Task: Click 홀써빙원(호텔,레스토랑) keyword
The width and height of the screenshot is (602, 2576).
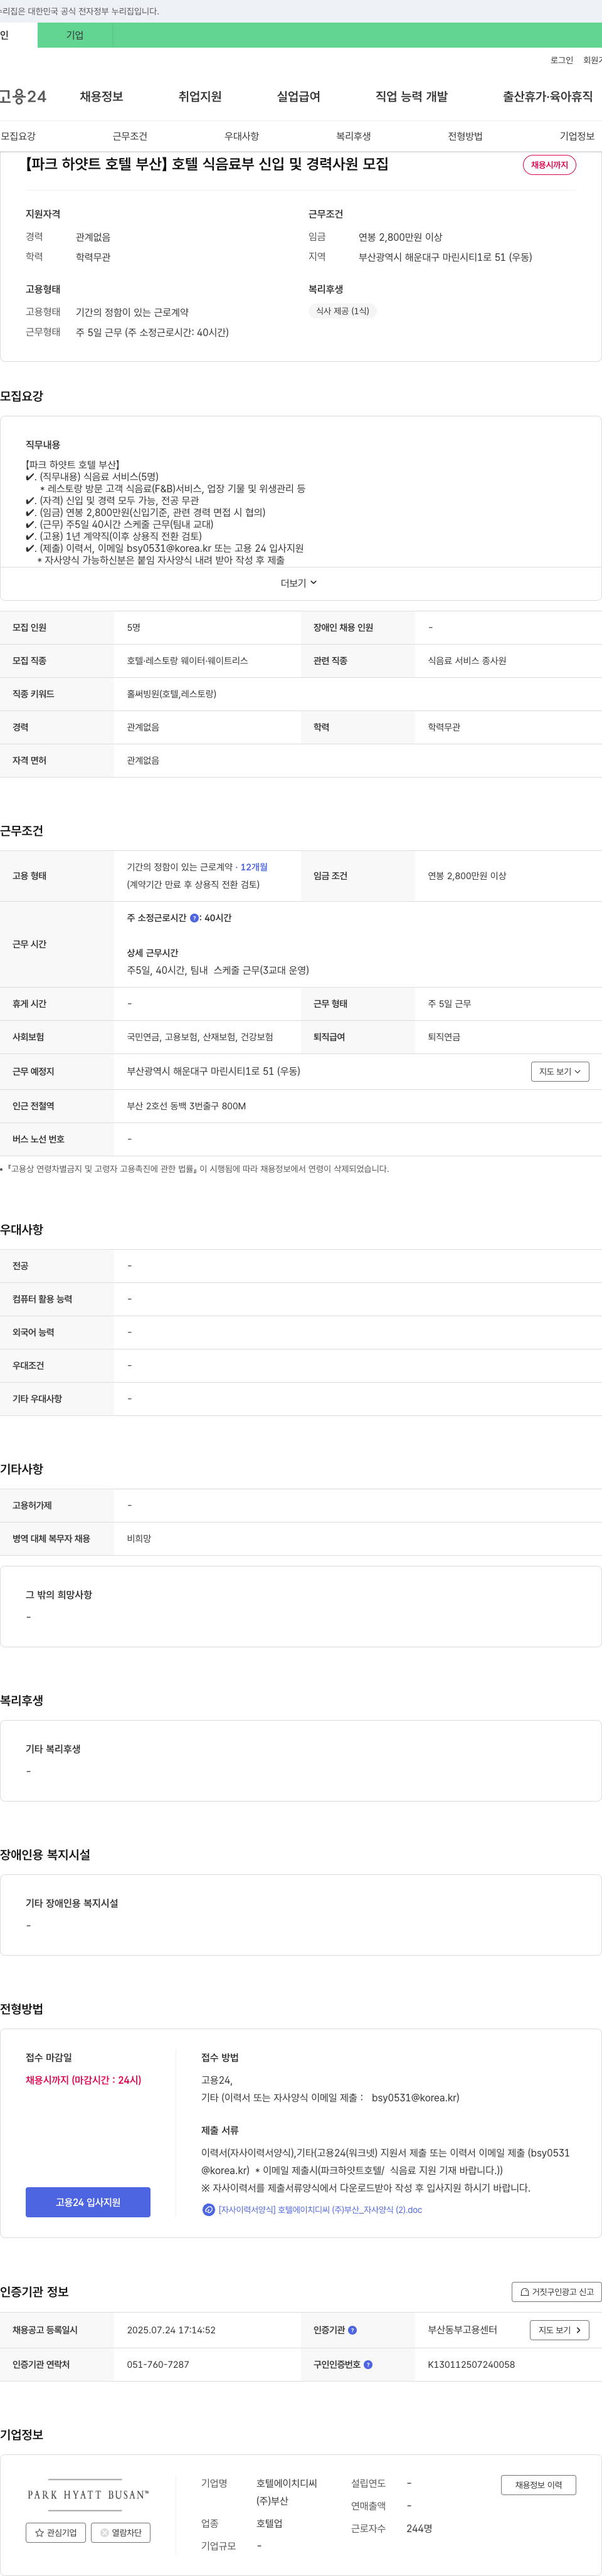Action: [171, 694]
